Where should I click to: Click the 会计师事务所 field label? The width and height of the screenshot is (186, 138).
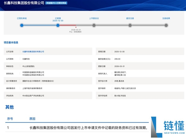click(x=11, y=81)
